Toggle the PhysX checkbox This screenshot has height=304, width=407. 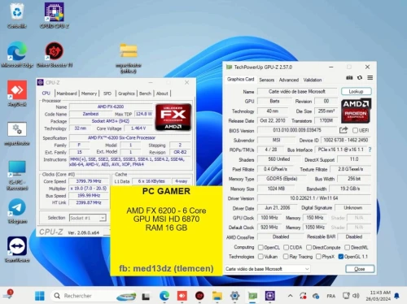pos(318,256)
